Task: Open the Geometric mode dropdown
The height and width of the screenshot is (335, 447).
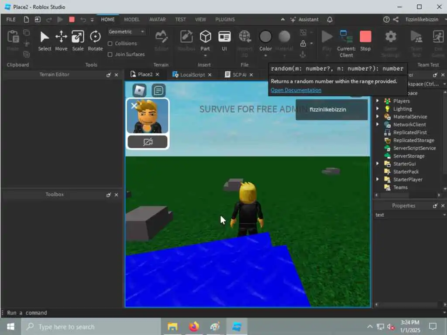Action: [x=127, y=31]
